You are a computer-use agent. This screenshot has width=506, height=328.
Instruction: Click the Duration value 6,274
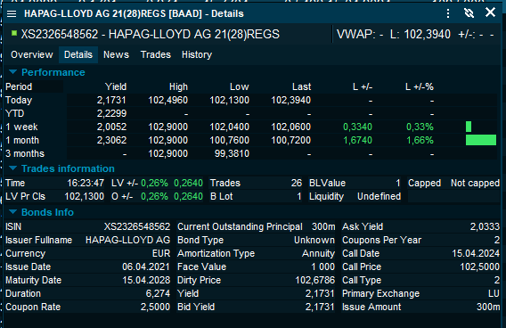158,293
